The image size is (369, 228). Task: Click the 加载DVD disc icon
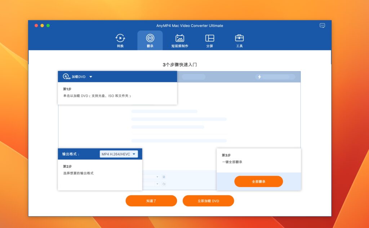click(66, 77)
